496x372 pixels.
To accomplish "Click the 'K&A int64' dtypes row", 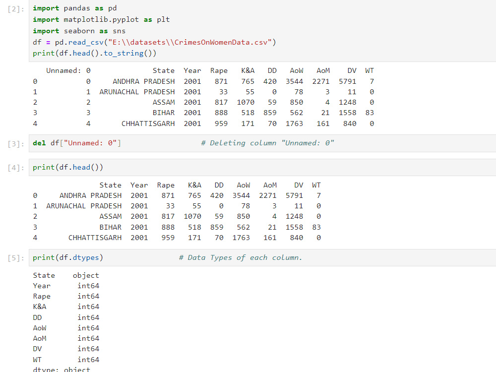I will click(x=66, y=307).
